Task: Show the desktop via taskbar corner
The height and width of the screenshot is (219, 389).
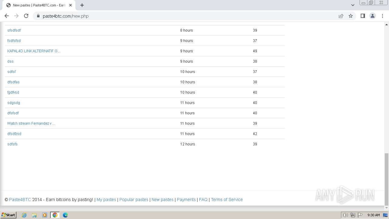Action: pos(385,215)
